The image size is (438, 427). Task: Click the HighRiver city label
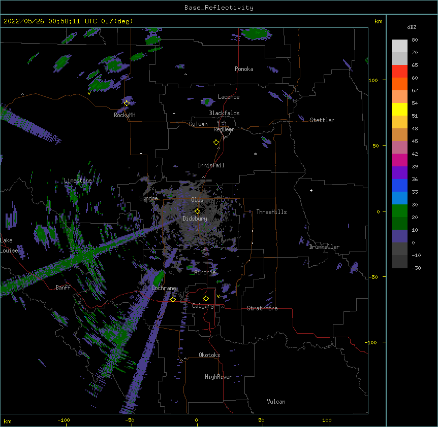click(x=218, y=377)
